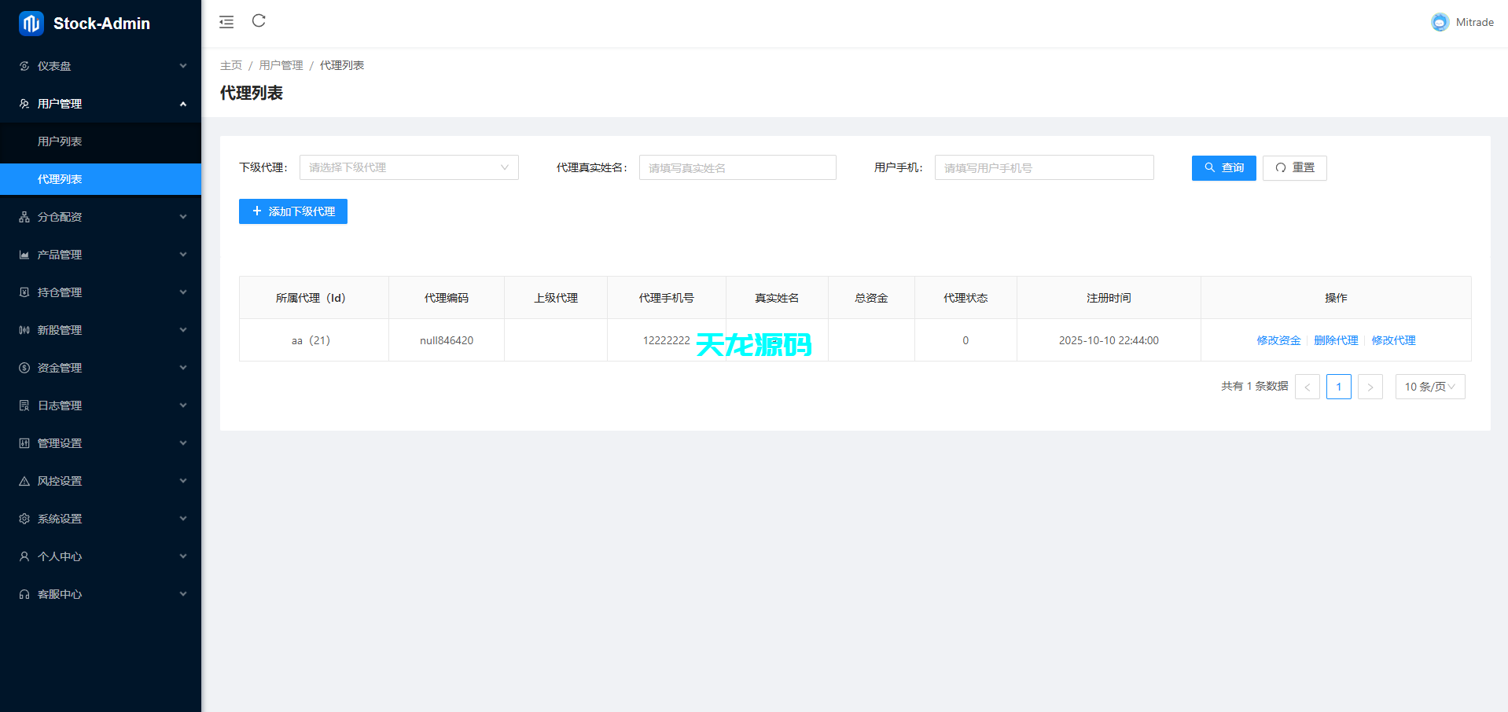Click the refresh icon in the top toolbar
1508x712 pixels.
[x=259, y=22]
